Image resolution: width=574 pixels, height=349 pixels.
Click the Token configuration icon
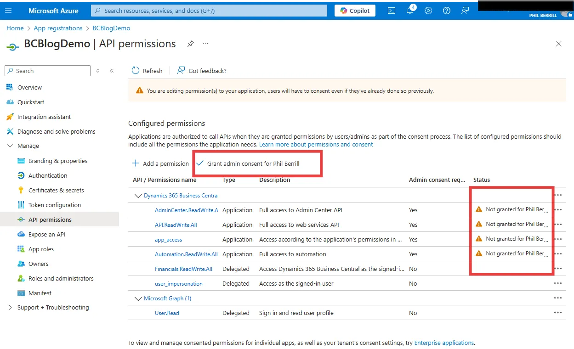click(x=21, y=205)
